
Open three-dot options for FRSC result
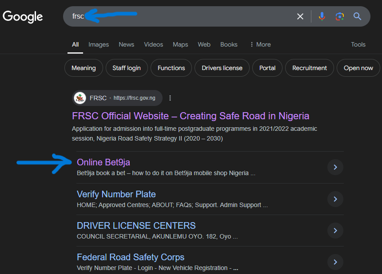click(x=170, y=98)
